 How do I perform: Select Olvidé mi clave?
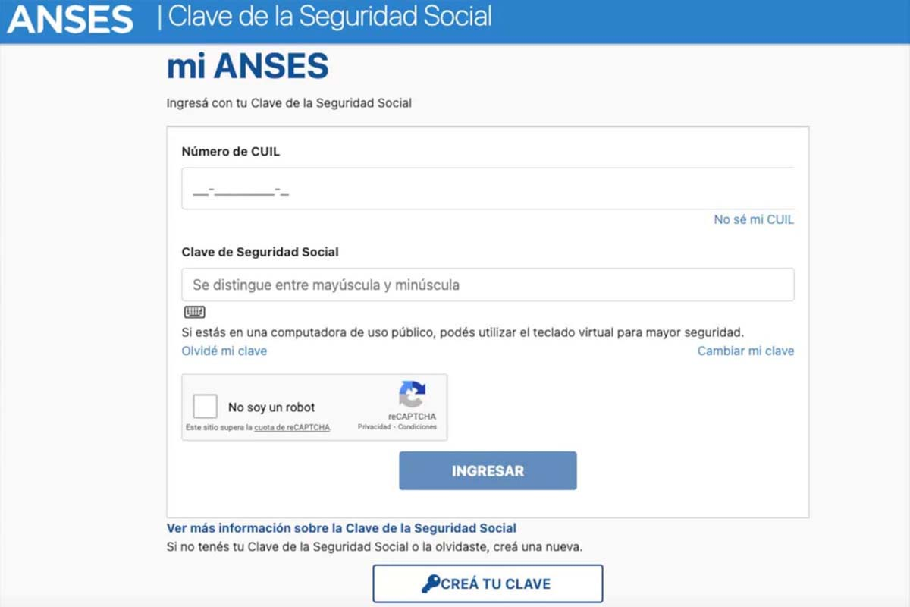[224, 351]
